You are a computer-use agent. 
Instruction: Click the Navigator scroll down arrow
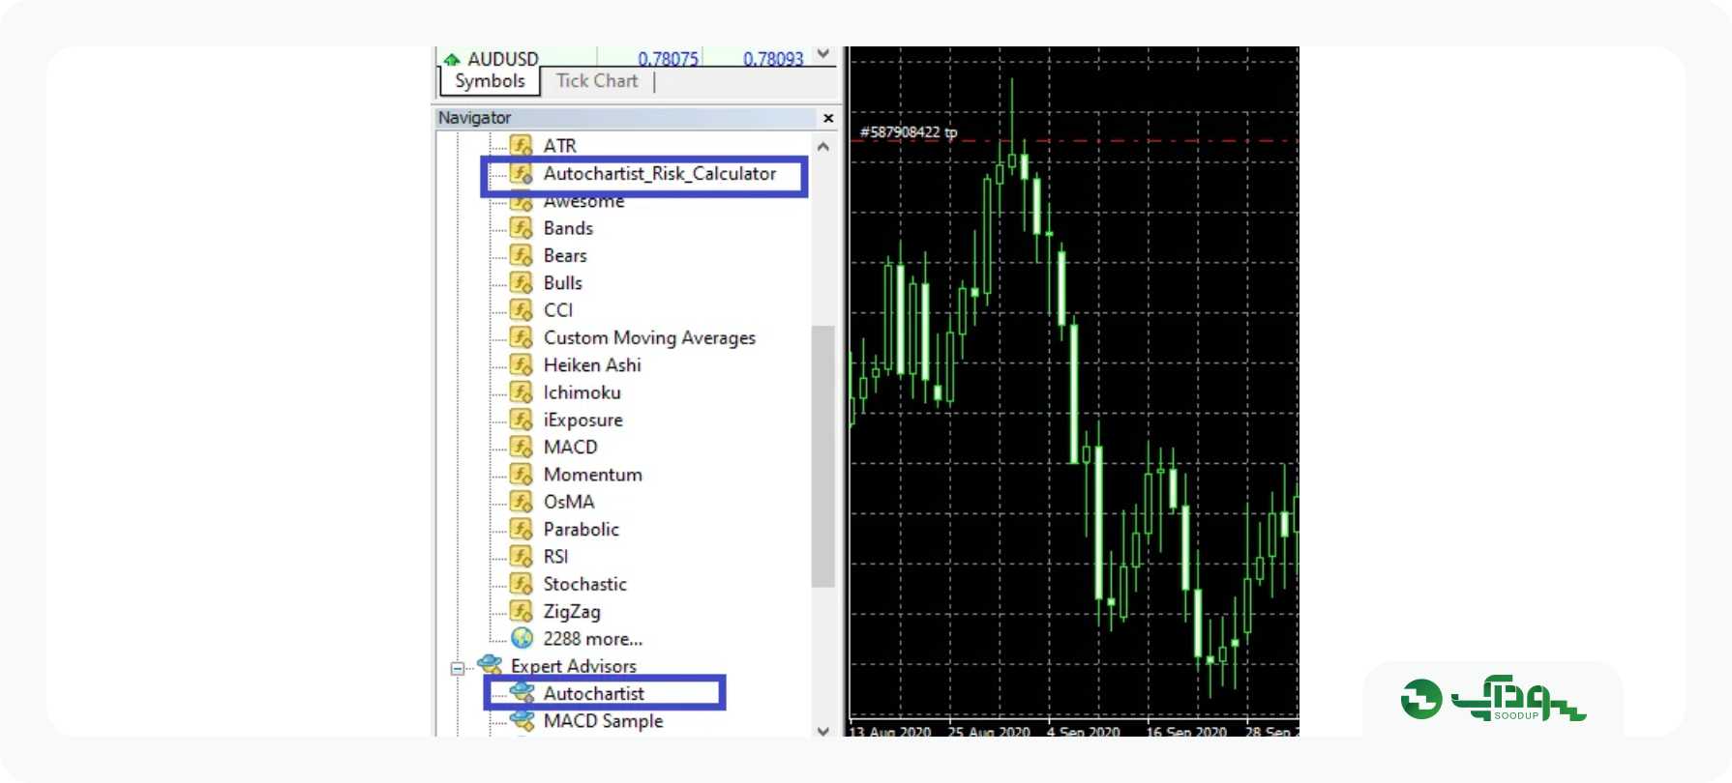coord(823,731)
